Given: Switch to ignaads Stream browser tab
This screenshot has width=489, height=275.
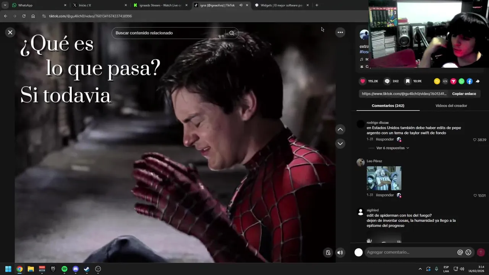Looking at the screenshot, I should point(160,5).
